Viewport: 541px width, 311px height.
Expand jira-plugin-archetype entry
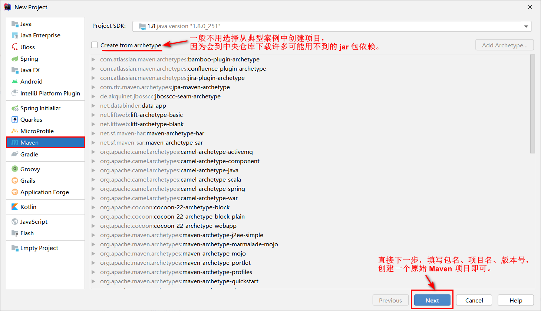tap(93, 78)
